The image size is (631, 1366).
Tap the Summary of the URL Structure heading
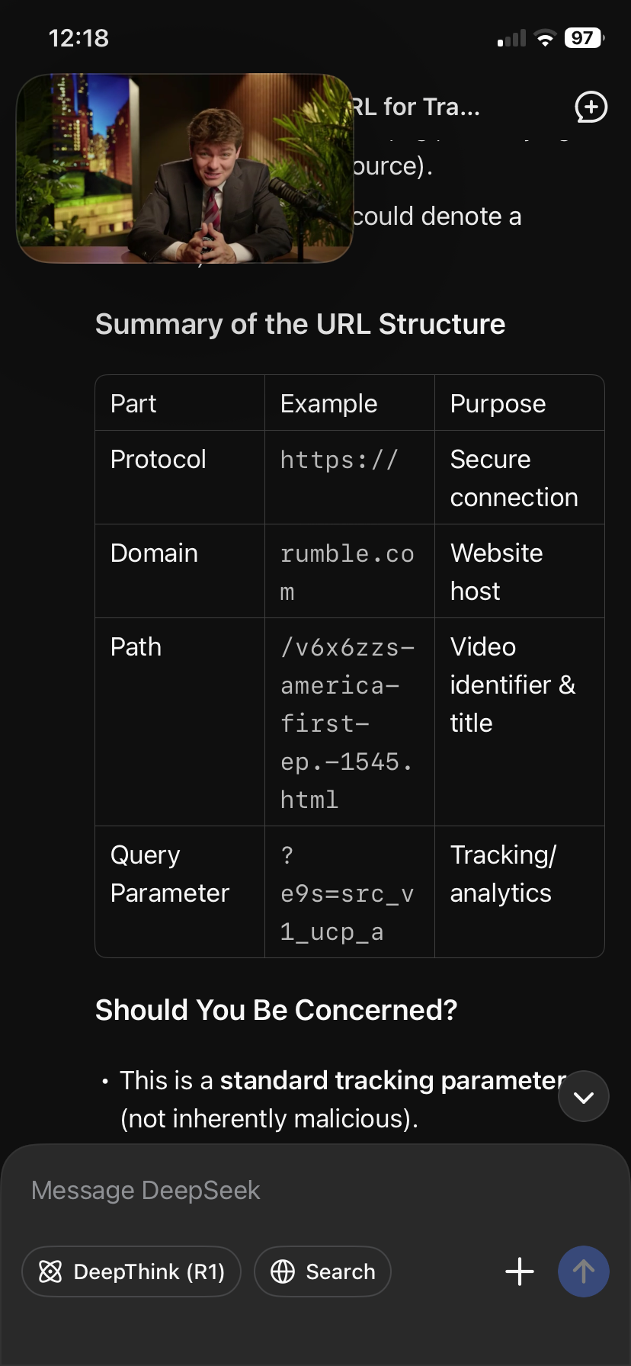tap(300, 324)
